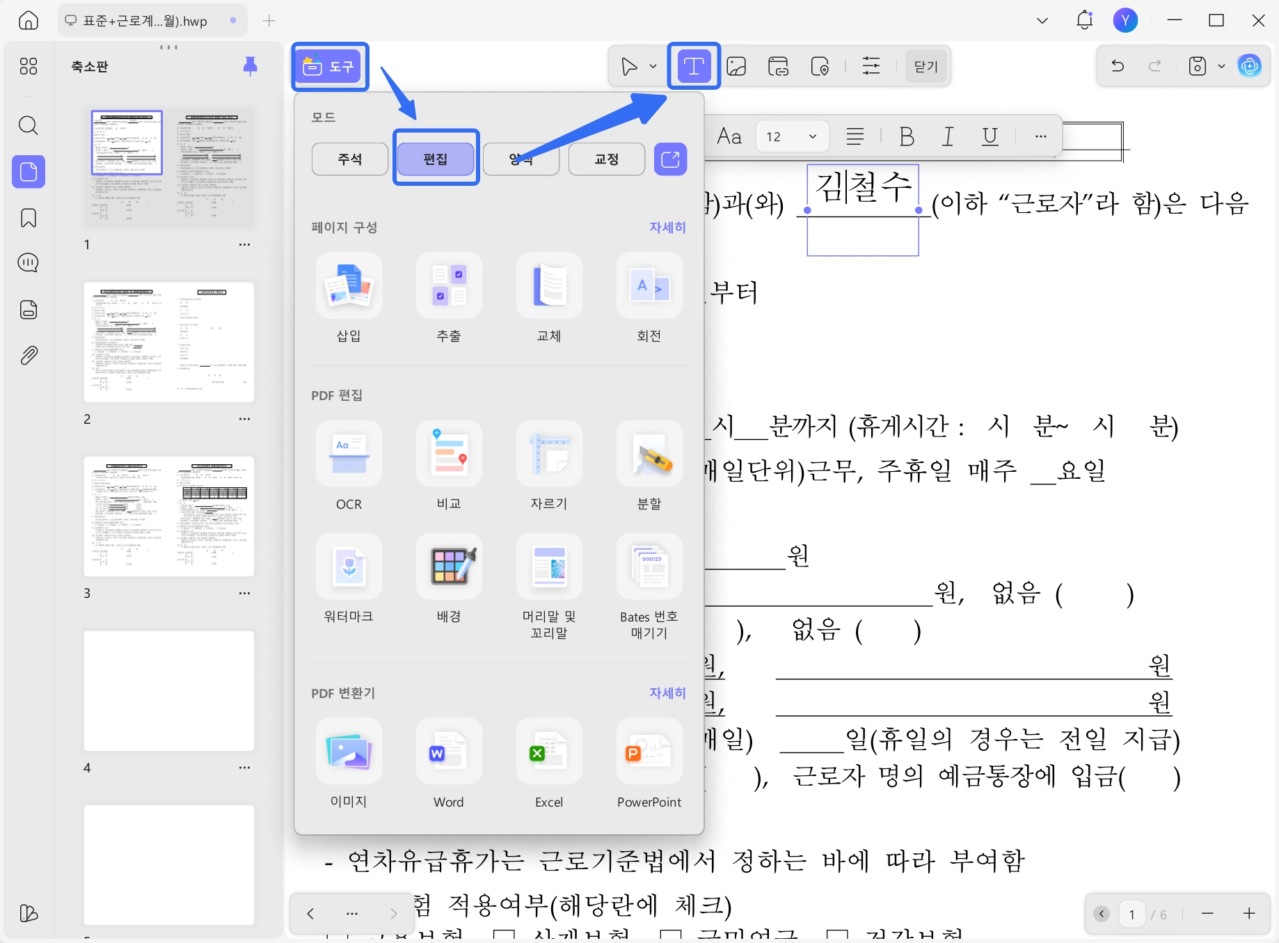Open the attachments paperclip icon
The height and width of the screenshot is (943, 1279).
29,356
